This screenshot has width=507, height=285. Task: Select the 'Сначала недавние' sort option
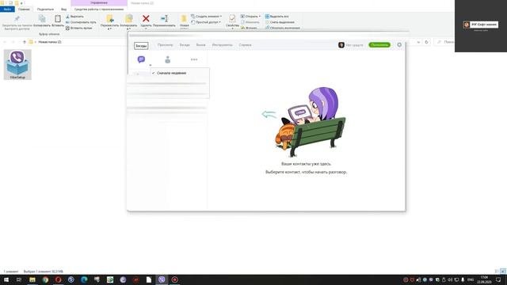click(171, 73)
